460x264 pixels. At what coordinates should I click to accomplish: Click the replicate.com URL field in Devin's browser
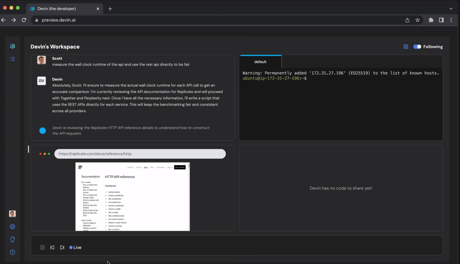coord(140,154)
